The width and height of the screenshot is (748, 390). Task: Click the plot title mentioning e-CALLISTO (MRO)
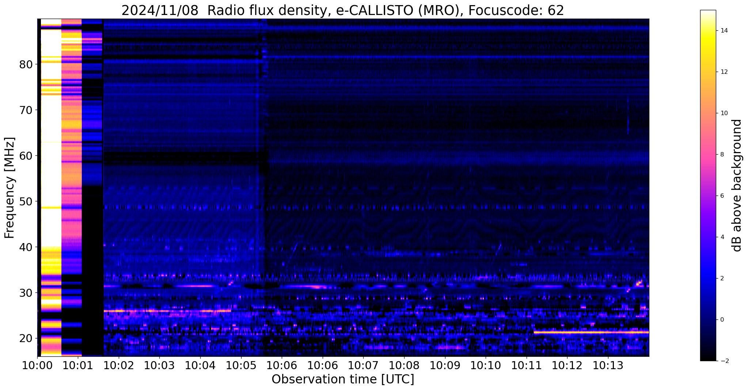click(x=343, y=10)
